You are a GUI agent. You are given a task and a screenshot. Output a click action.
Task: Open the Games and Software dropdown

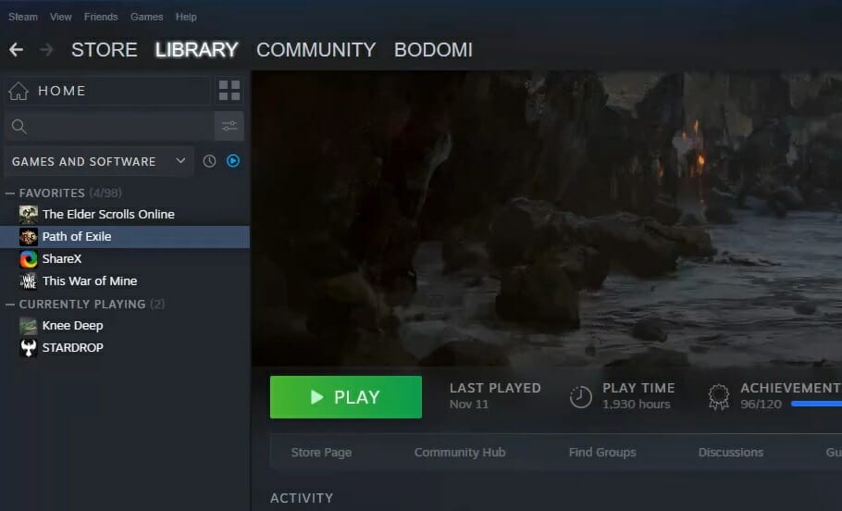coord(99,161)
